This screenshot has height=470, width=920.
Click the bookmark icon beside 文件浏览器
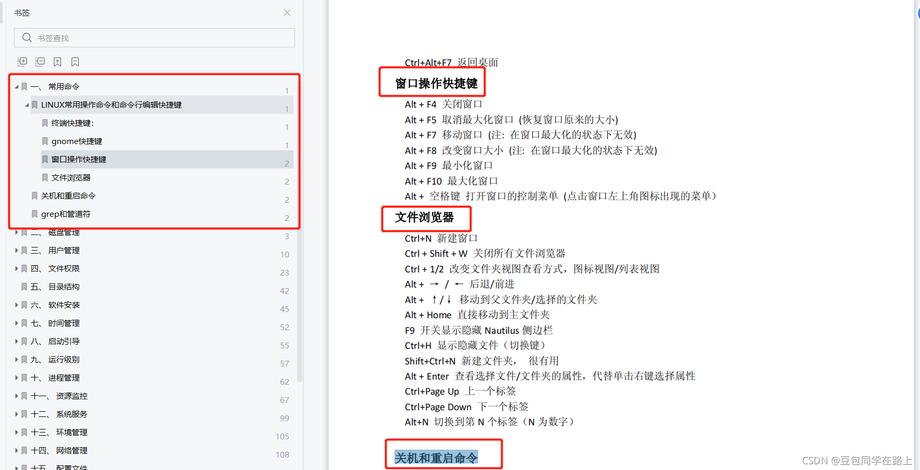45,177
